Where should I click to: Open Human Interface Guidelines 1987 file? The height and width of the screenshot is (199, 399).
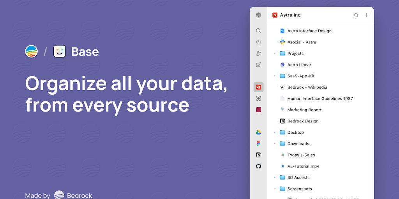(321, 98)
